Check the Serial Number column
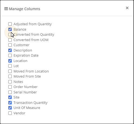This screenshot has height=124, width=134. tap(10, 92)
